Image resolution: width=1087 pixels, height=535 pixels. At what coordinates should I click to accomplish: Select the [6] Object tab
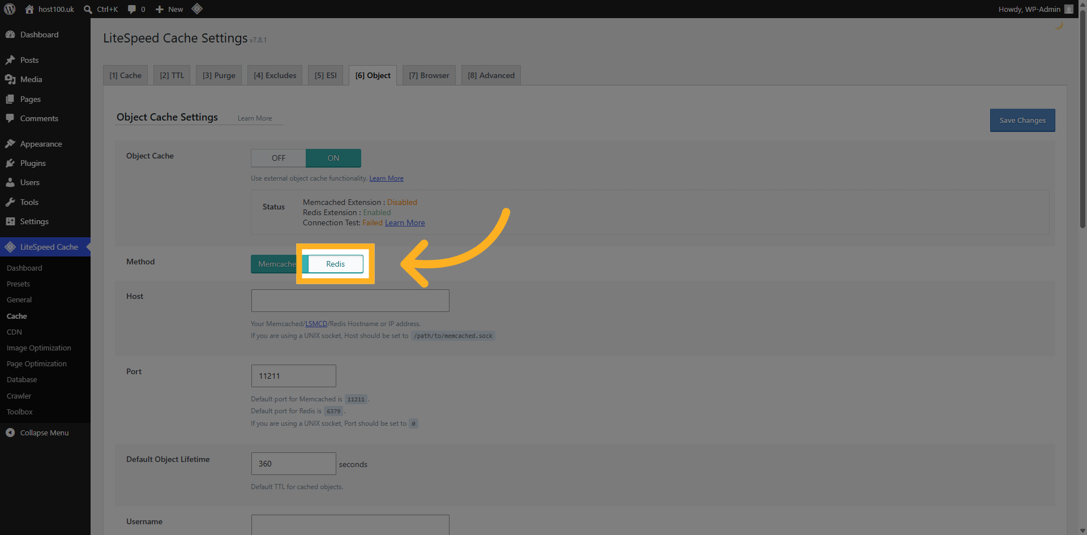click(373, 75)
